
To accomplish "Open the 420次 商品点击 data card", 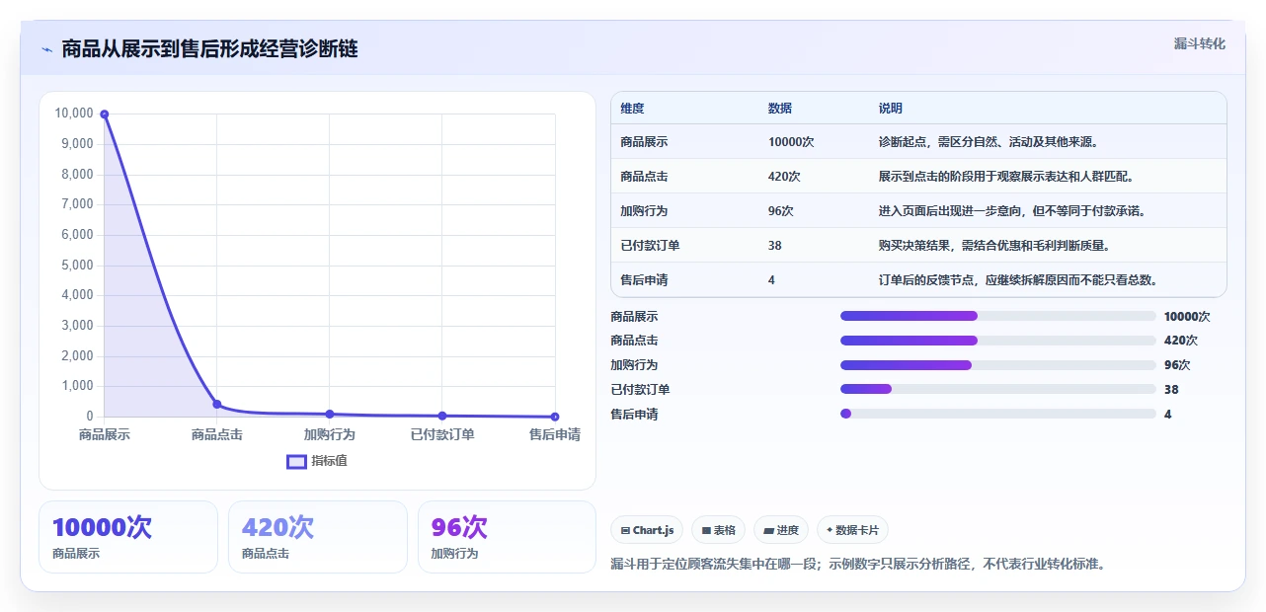I will pyautogui.click(x=318, y=537).
